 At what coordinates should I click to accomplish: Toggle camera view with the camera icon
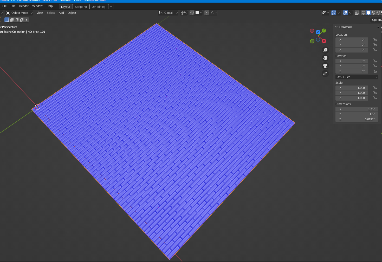325,66
